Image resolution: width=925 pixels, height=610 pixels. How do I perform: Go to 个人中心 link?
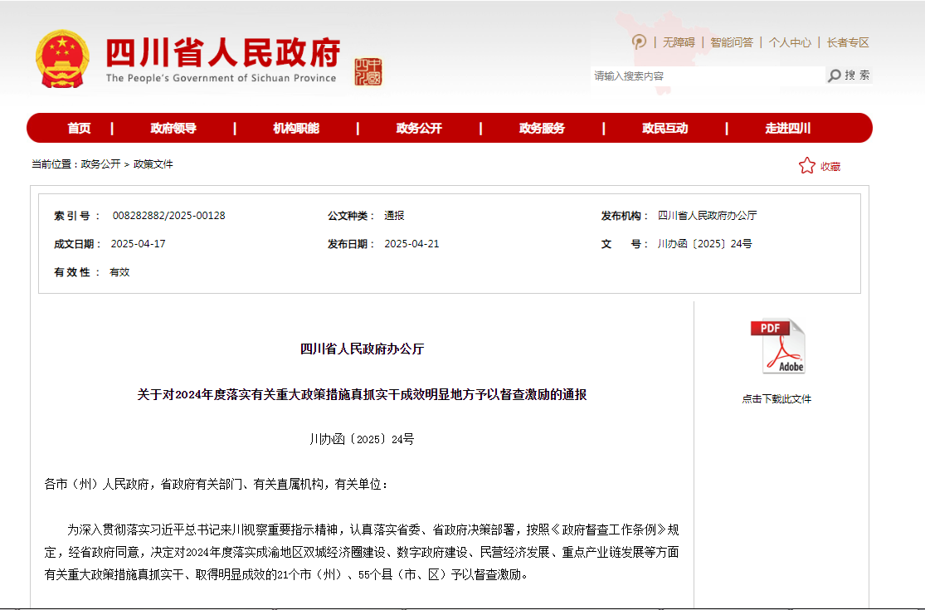(790, 42)
